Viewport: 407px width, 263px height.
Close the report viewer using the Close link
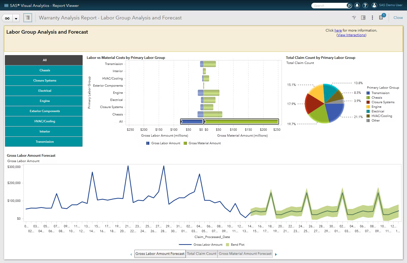click(x=398, y=18)
